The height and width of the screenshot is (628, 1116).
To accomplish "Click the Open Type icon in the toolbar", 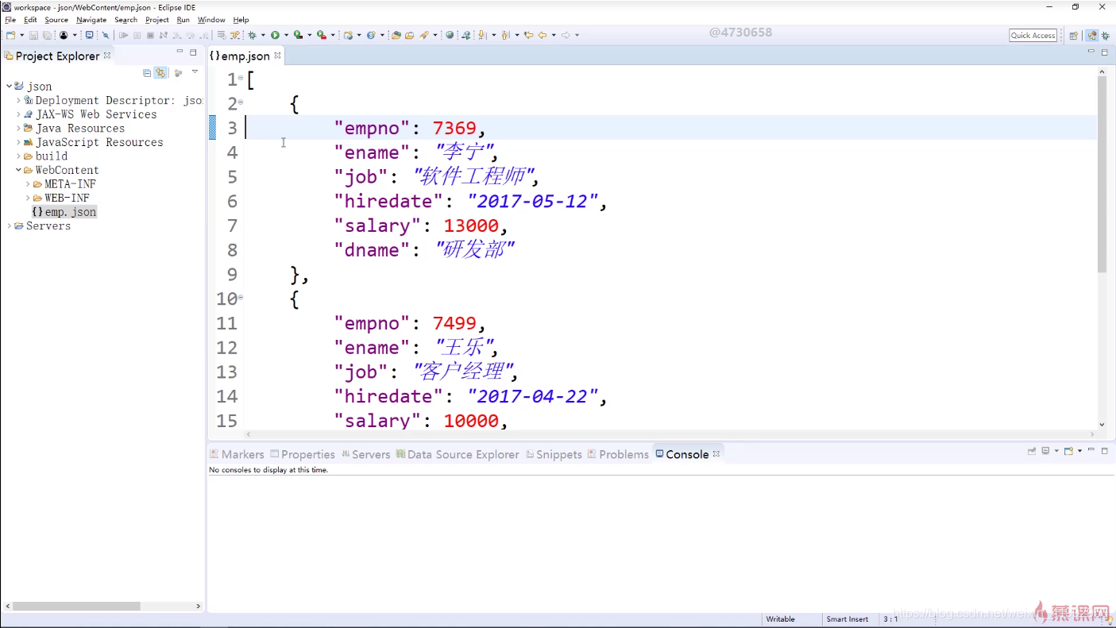I will click(396, 35).
